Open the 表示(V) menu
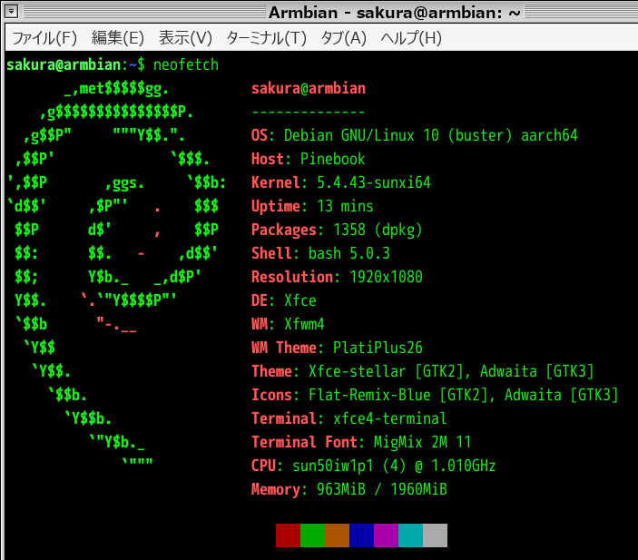This screenshot has width=638, height=560. 185,38
